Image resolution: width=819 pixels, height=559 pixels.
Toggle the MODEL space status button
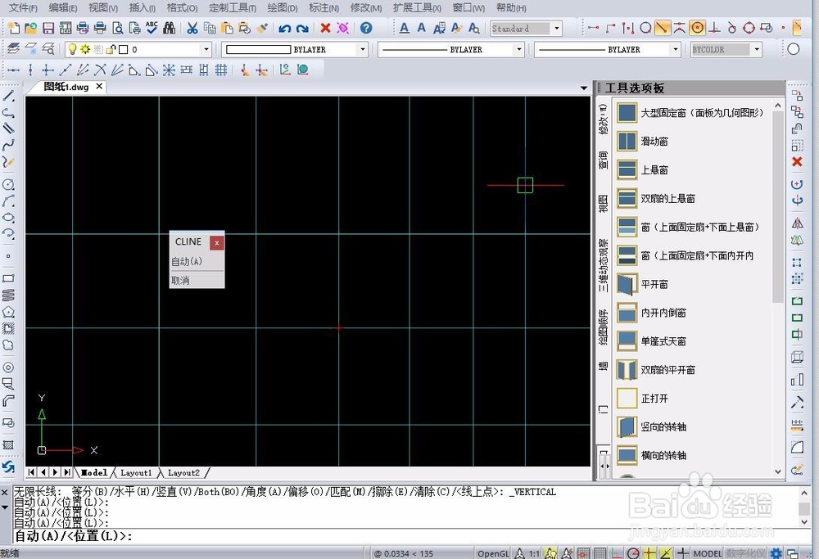click(708, 553)
